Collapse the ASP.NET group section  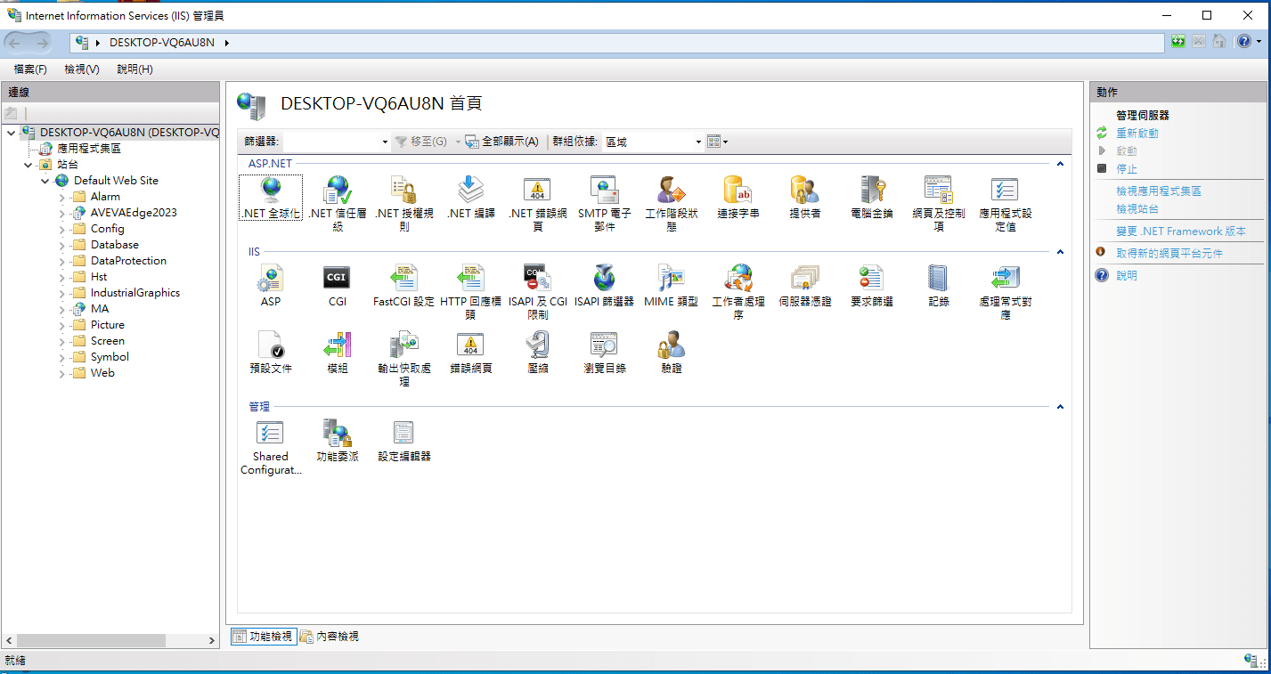pyautogui.click(x=1060, y=164)
